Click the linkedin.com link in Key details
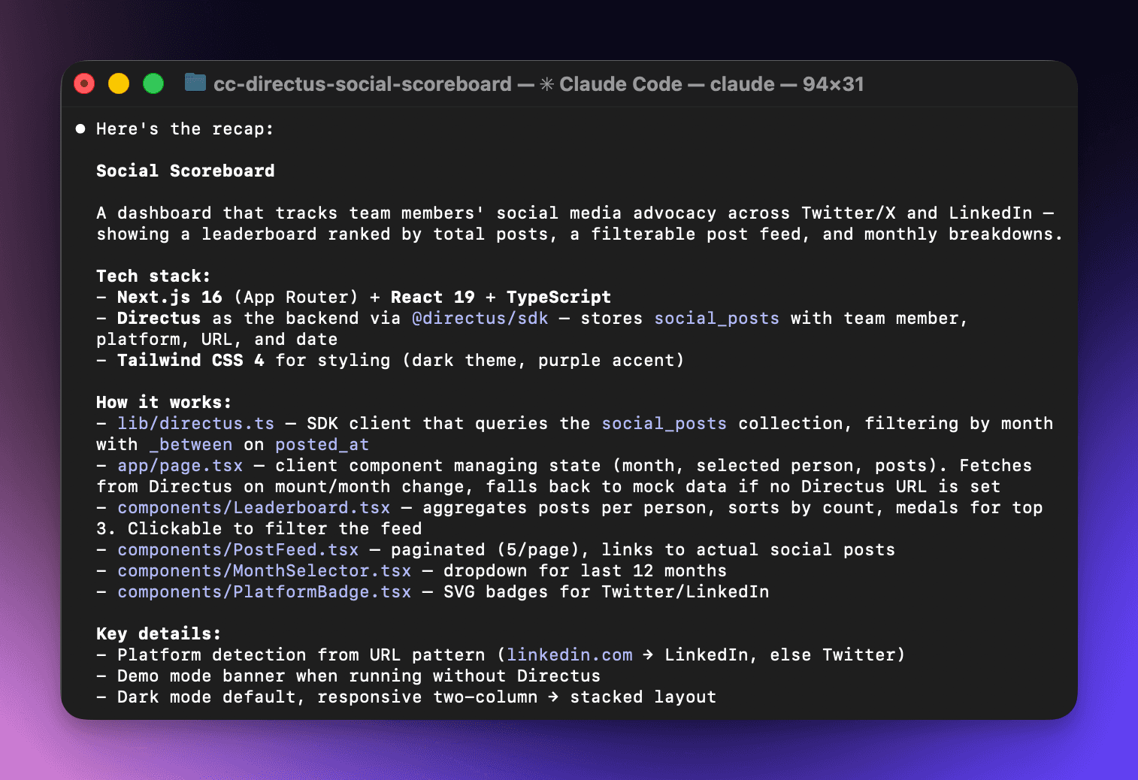The width and height of the screenshot is (1138, 780). point(570,655)
